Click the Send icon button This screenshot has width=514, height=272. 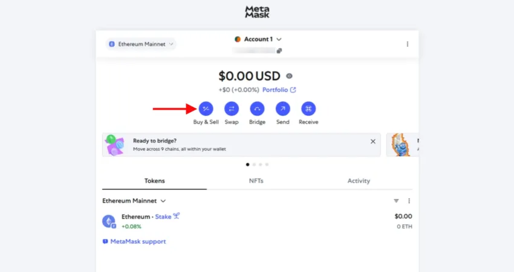282,109
